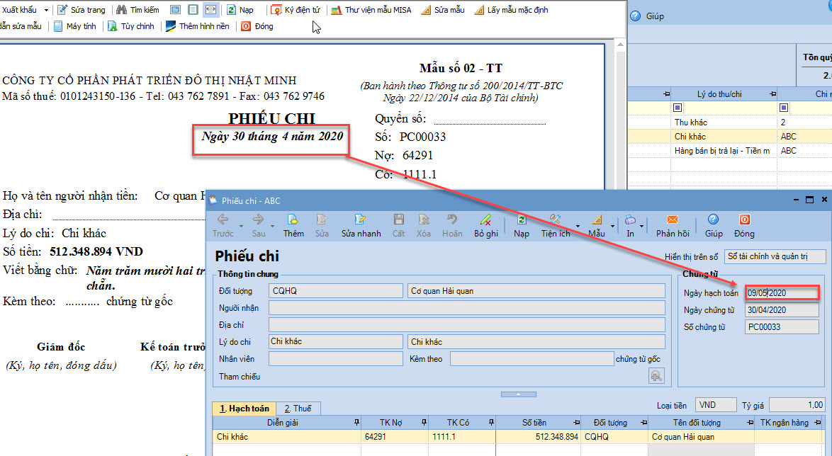
Task: Click the Nhân viên field
Action: pyautogui.click(x=336, y=359)
